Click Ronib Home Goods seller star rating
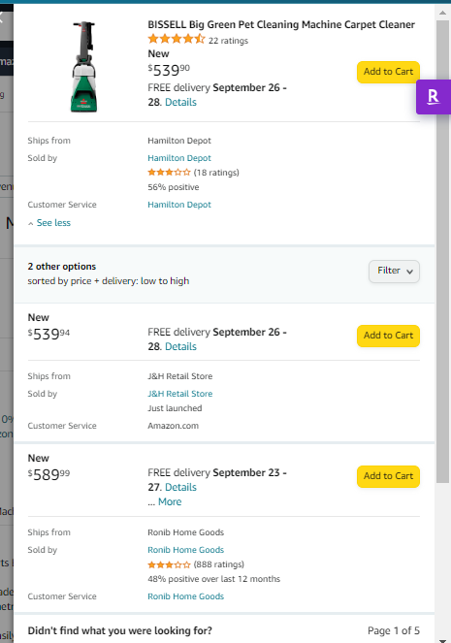The image size is (451, 643). (169, 564)
